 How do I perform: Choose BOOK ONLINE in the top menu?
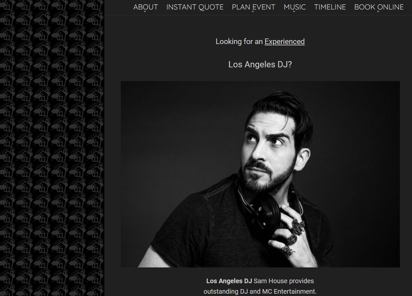point(379,7)
